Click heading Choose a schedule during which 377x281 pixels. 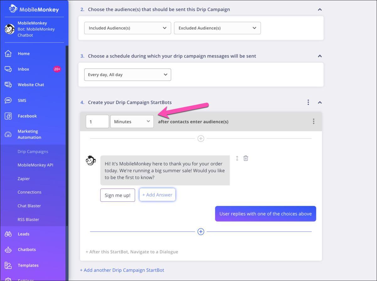pyautogui.click(x=172, y=56)
